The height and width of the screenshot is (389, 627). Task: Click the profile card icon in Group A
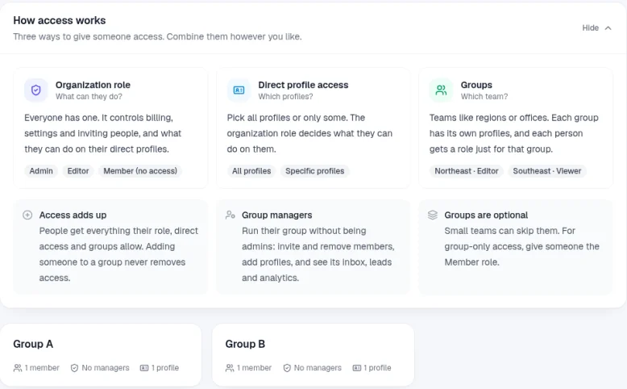pyautogui.click(x=144, y=368)
